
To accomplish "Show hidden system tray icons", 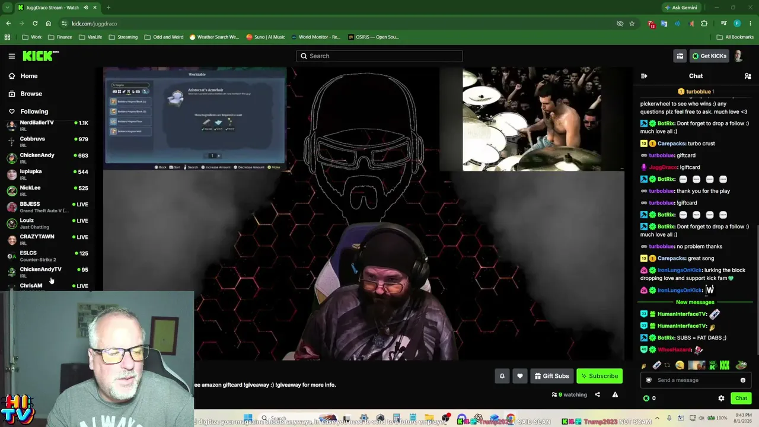I will click(x=657, y=419).
